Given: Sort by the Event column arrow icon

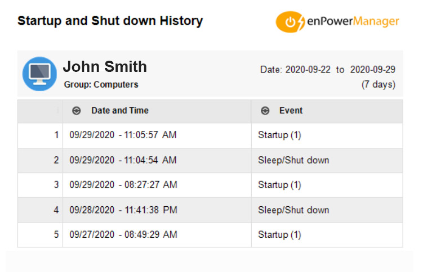Looking at the screenshot, I should [265, 111].
